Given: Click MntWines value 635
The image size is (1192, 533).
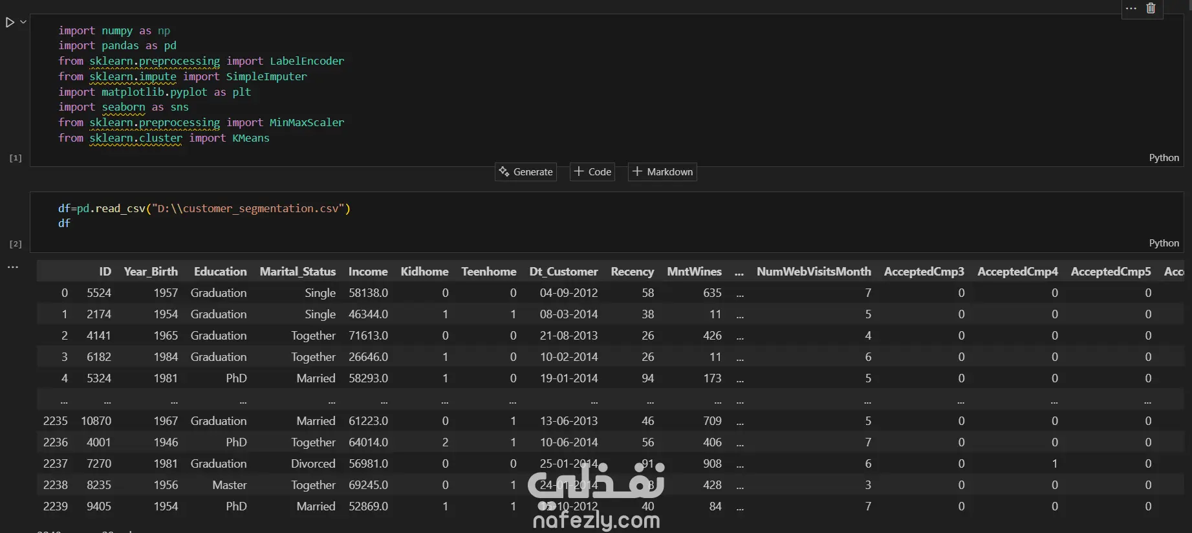Looking at the screenshot, I should coord(712,293).
